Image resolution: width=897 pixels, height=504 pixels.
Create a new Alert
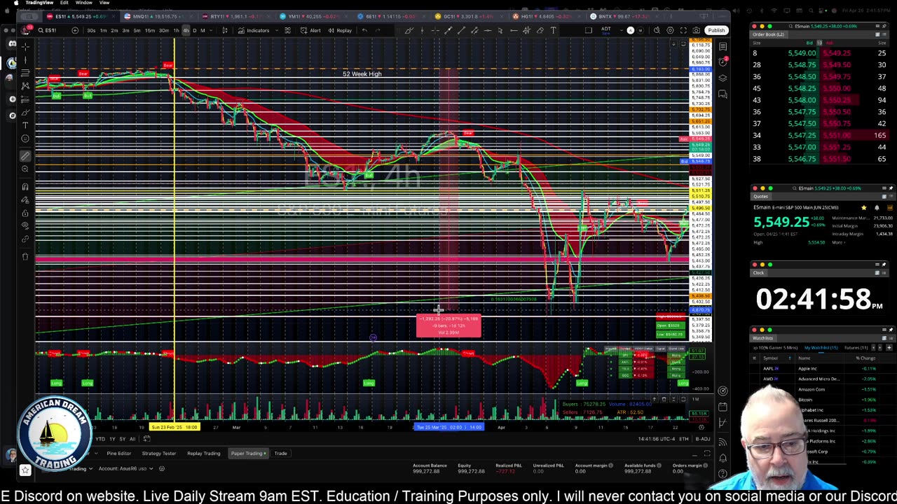pos(311,30)
